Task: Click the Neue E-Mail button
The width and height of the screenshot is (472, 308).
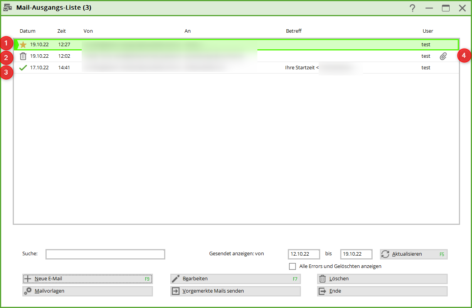Action: click(x=87, y=279)
